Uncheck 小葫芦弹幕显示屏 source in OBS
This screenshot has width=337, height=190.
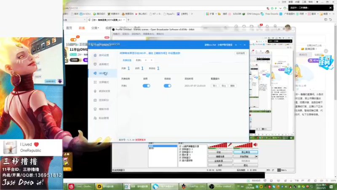click(x=180, y=147)
